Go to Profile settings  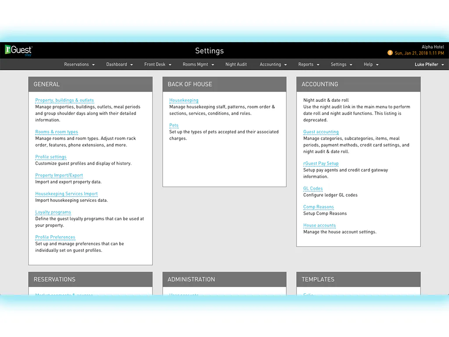[51, 157]
